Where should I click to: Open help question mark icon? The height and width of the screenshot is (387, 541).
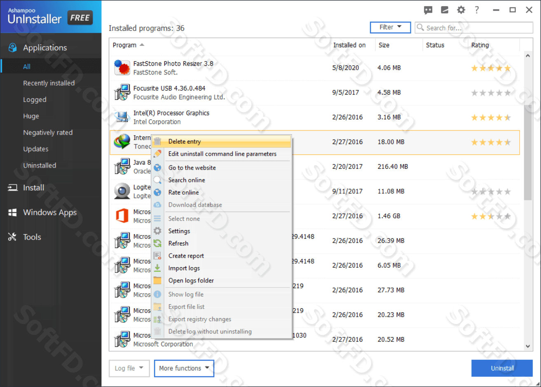click(x=477, y=10)
